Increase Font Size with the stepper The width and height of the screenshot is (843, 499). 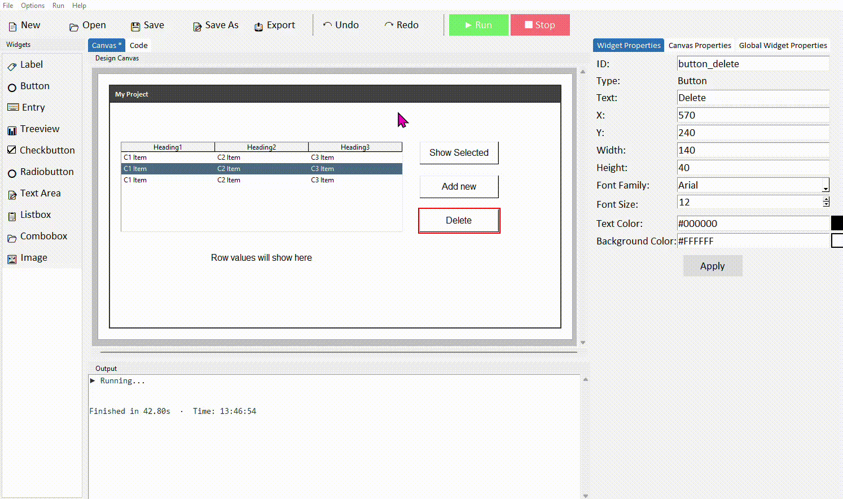point(826,199)
